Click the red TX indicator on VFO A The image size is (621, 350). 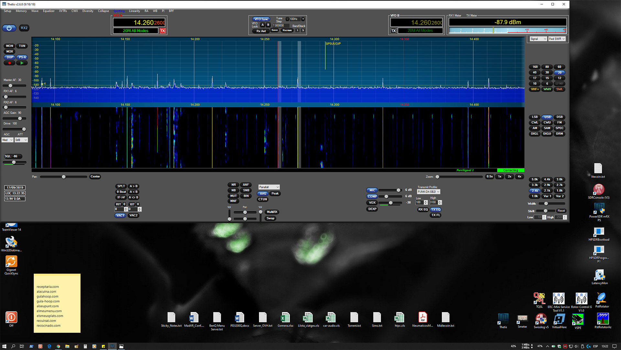(x=162, y=31)
